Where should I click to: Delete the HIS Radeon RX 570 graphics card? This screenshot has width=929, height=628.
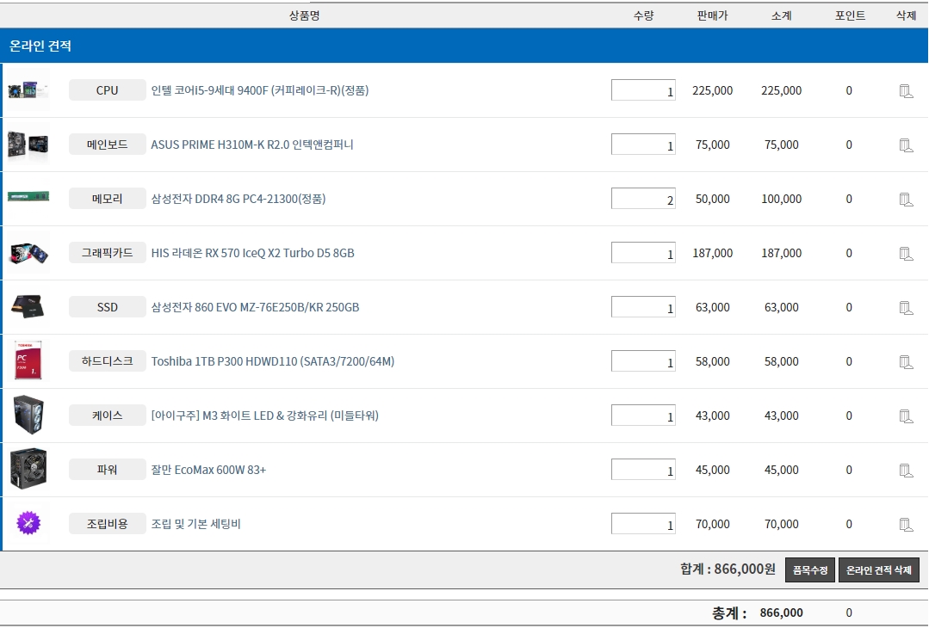click(906, 253)
